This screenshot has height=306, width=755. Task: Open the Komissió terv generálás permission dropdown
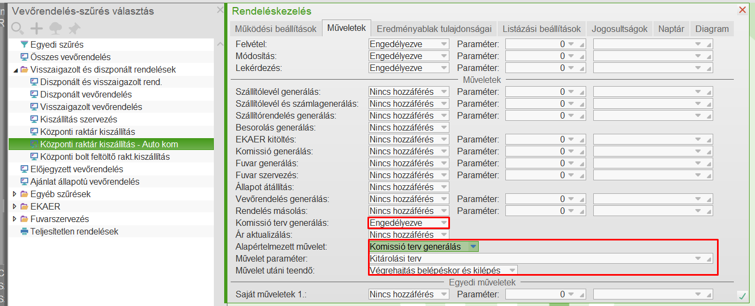pos(444,223)
